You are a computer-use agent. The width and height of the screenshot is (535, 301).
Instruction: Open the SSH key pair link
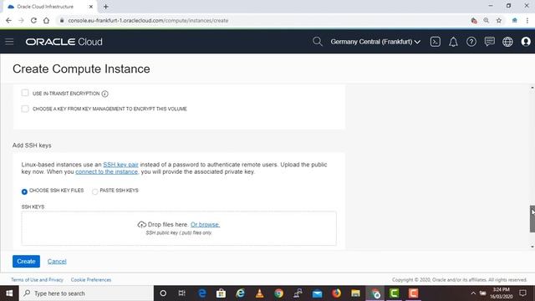[120, 165]
